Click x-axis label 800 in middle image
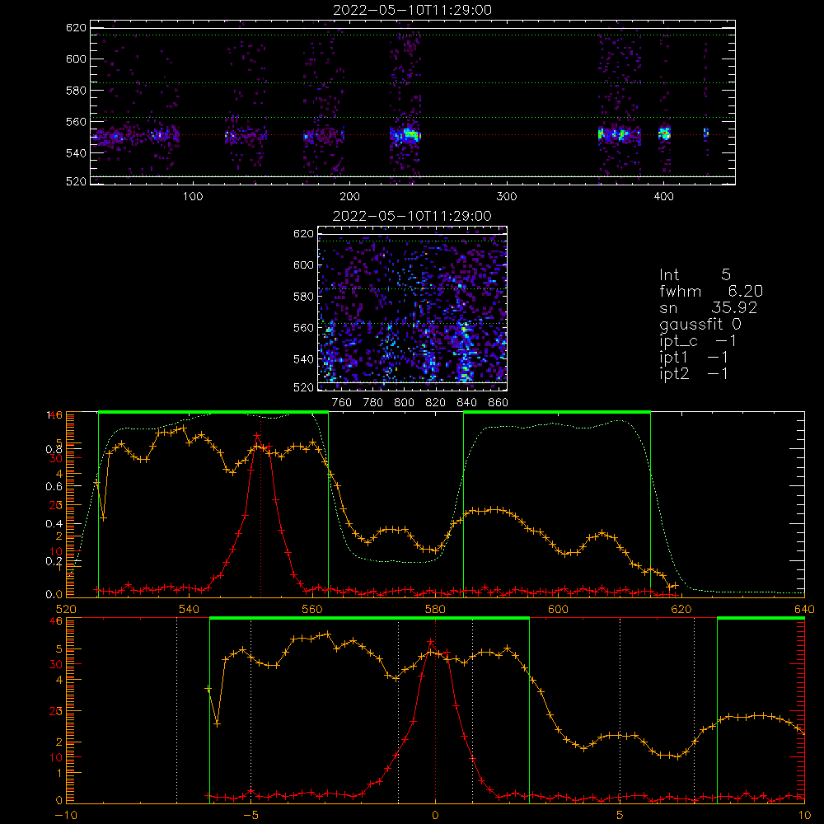 [404, 403]
